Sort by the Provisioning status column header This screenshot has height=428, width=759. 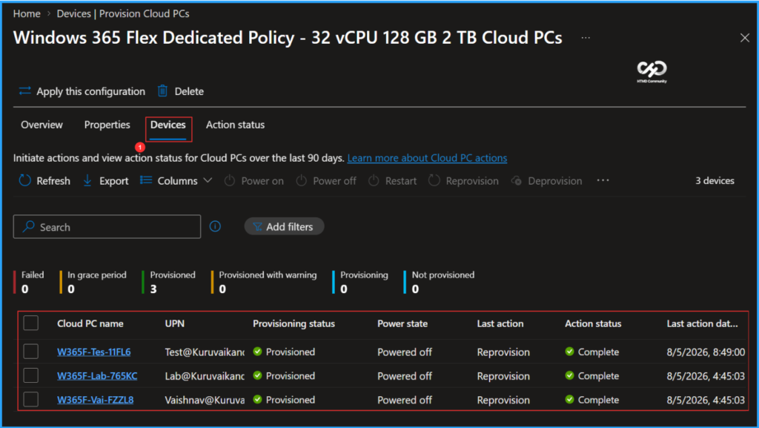coord(294,323)
